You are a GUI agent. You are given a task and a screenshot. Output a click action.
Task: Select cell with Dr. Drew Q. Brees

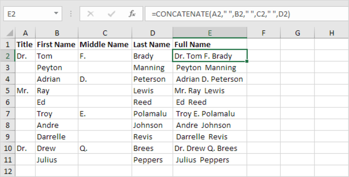(210, 148)
